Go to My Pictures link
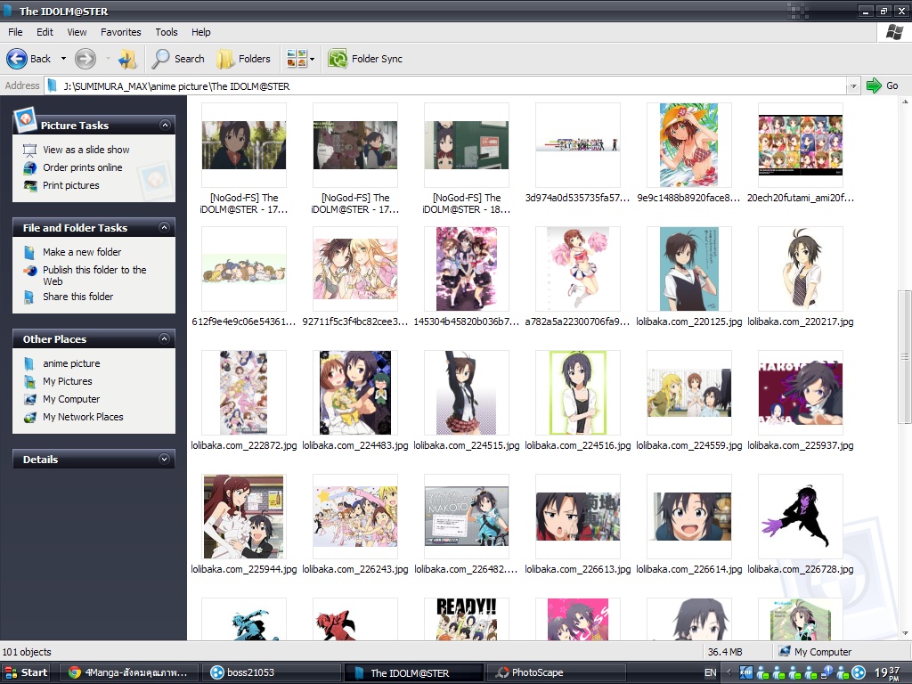 [68, 381]
